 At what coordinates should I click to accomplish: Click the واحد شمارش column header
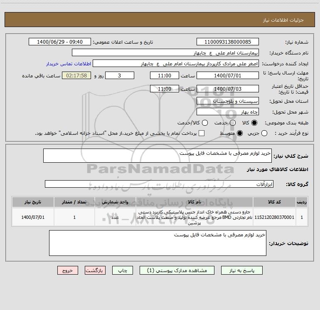point(115,202)
